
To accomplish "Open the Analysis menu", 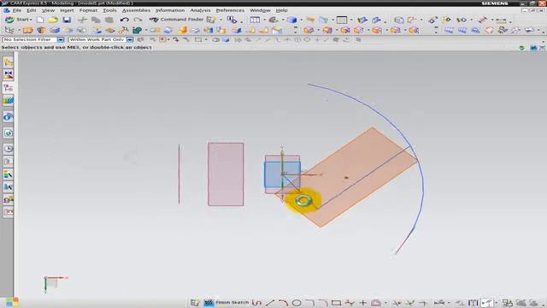I will [x=200, y=10].
